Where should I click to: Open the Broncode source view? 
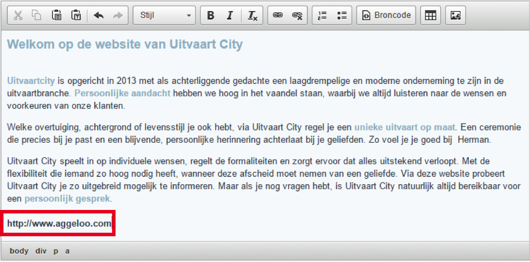pos(386,16)
